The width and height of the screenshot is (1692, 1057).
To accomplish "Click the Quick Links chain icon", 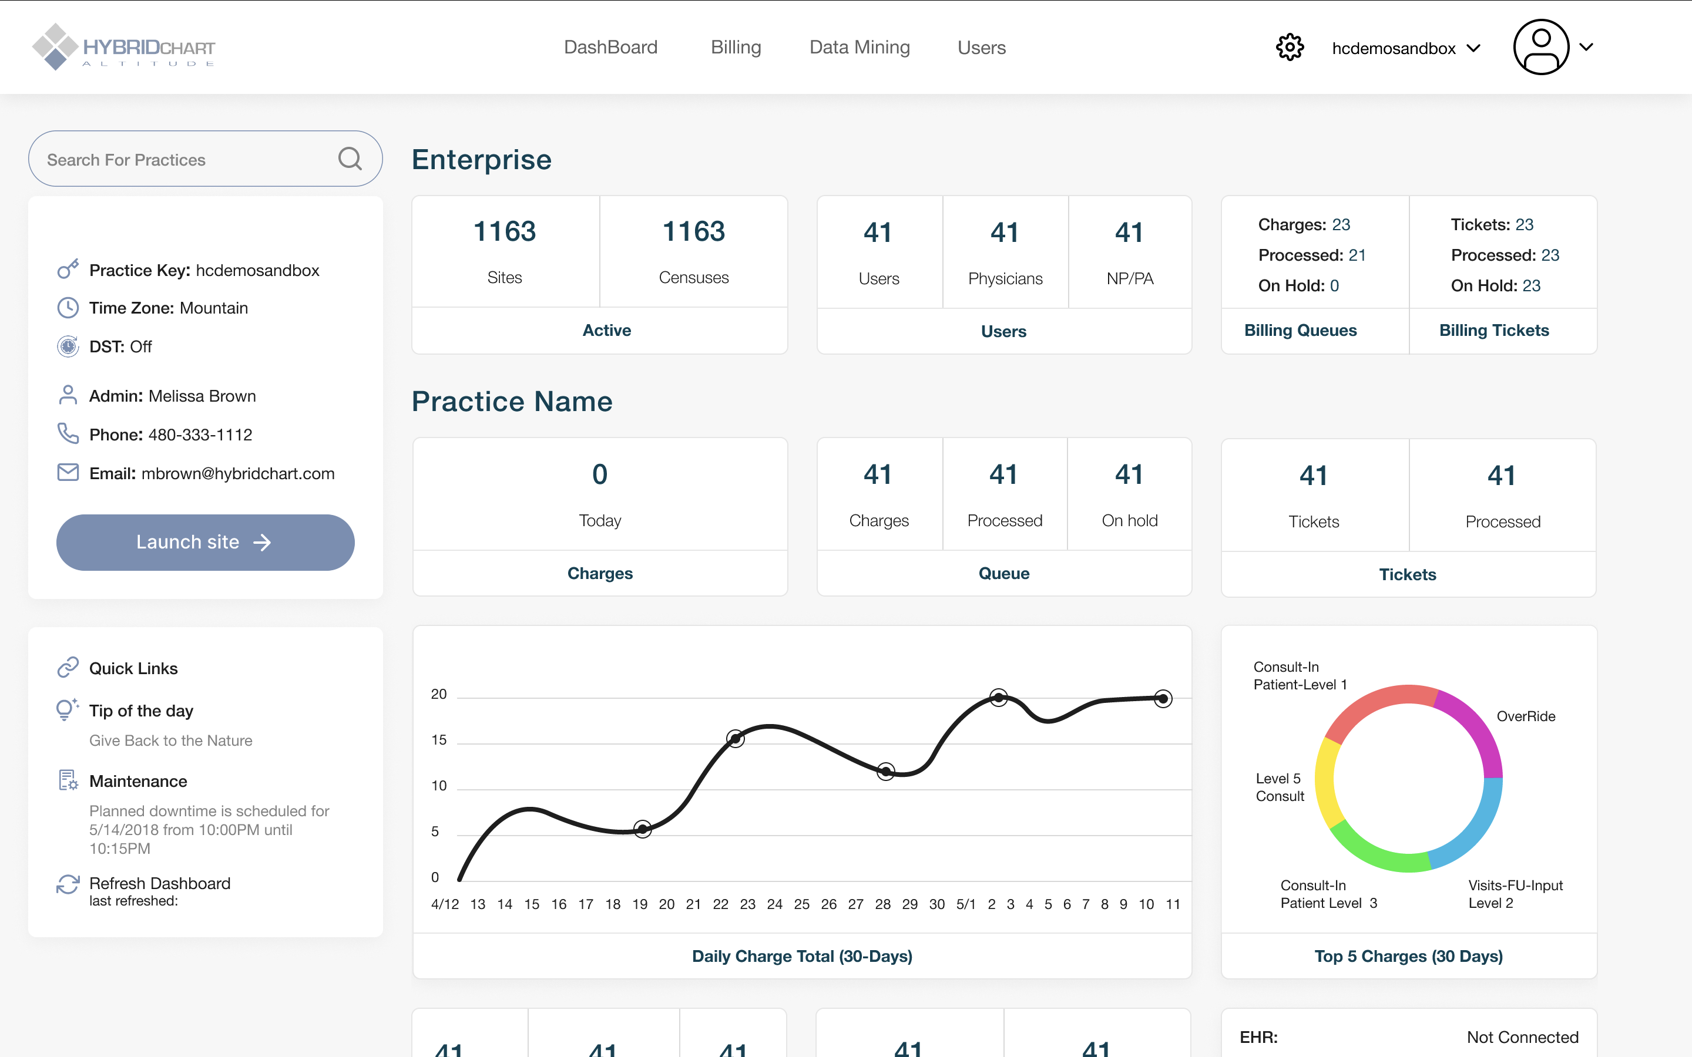I will click(68, 668).
